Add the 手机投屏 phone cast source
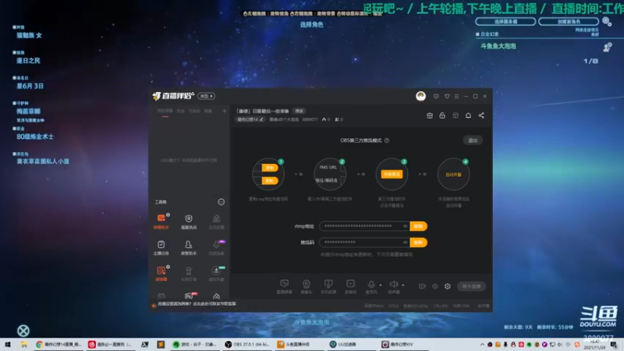624x351 pixels. [328, 286]
